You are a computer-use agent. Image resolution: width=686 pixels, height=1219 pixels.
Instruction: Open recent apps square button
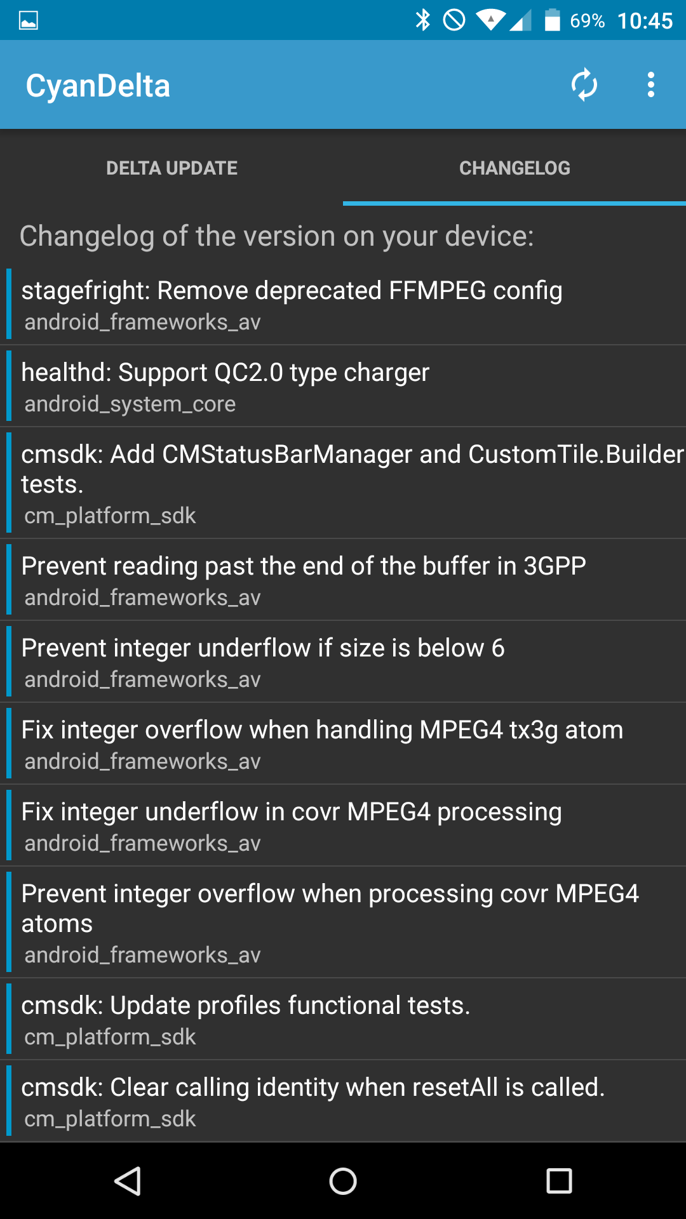[559, 1182]
